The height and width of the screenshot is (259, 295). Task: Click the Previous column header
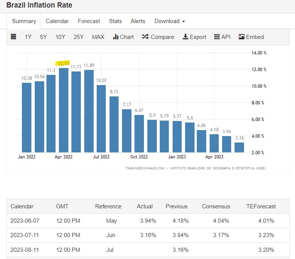coord(176,206)
